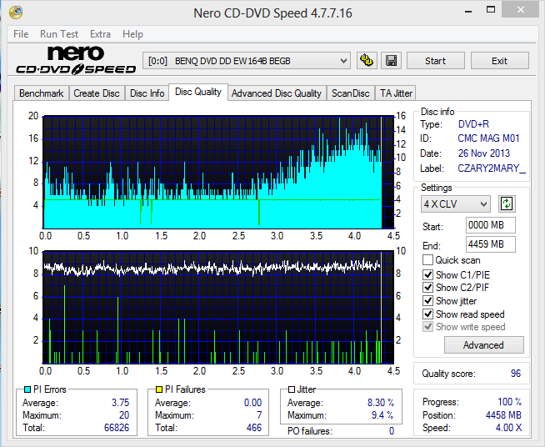545x447 pixels.
Task: Open the 4 X CLV speed dropdown
Action: tap(456, 203)
